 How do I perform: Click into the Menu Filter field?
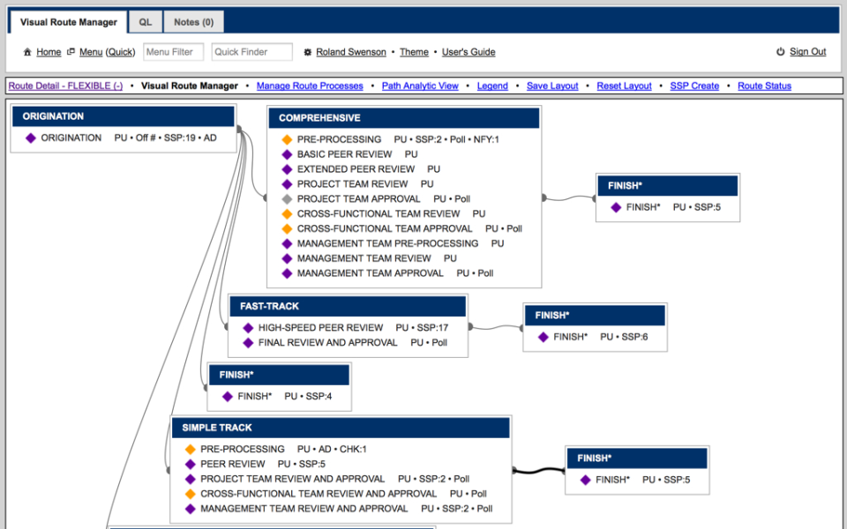tap(174, 52)
